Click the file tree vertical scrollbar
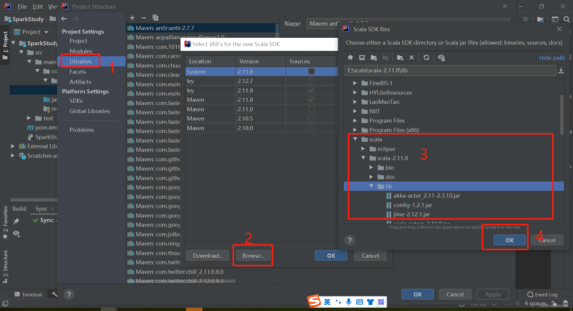 click(x=562, y=115)
